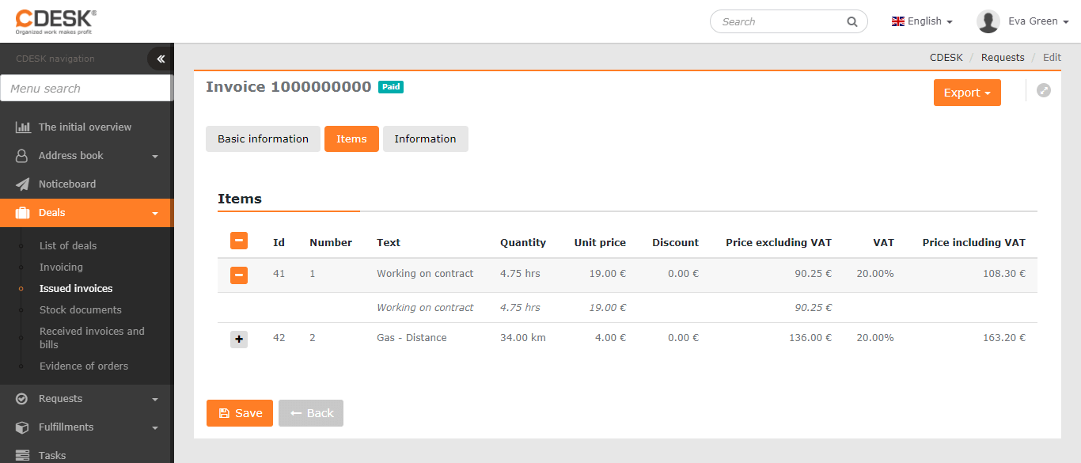Collapse the Working on contract row
1081x463 pixels.
[239, 275]
